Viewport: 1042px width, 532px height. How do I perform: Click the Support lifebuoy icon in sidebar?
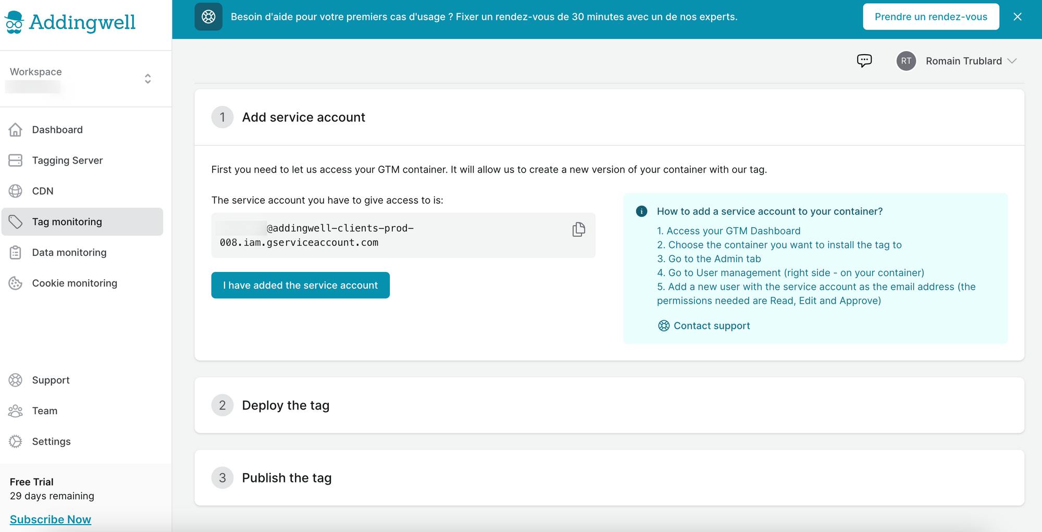pos(16,380)
